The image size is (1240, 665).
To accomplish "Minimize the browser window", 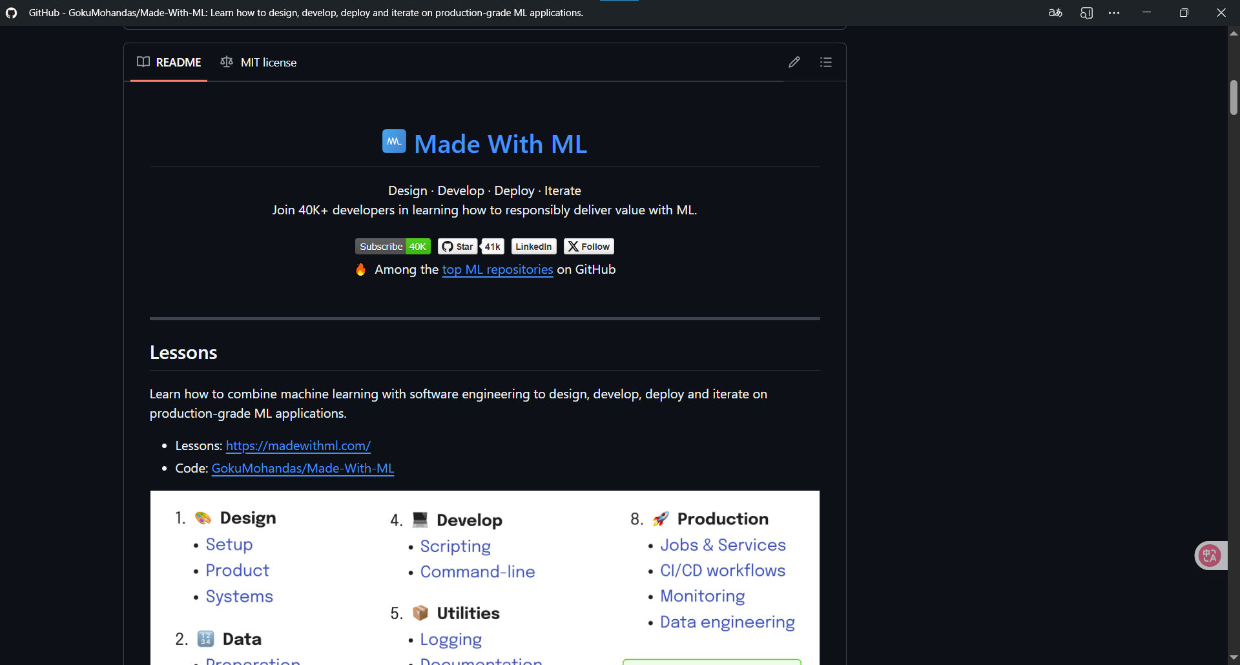I will tap(1147, 13).
